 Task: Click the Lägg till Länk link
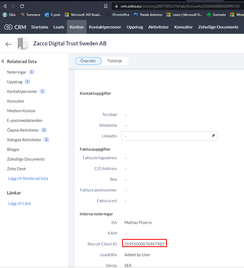(20, 204)
